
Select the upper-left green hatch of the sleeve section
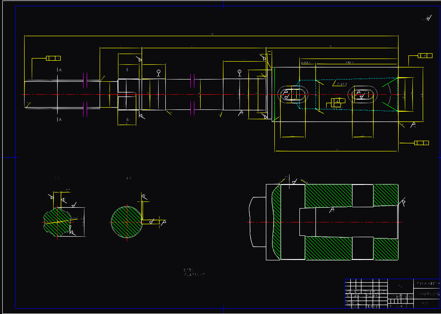coord(328,196)
